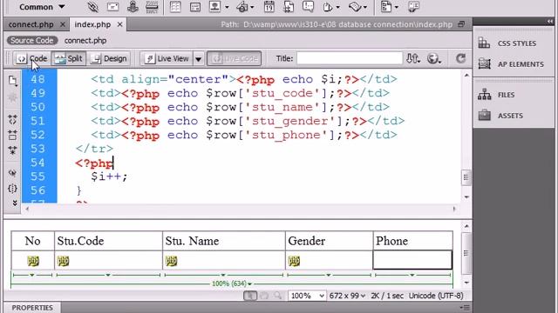The image size is (558, 313).
Task: Open the AP Elements panel
Action: tap(514, 64)
